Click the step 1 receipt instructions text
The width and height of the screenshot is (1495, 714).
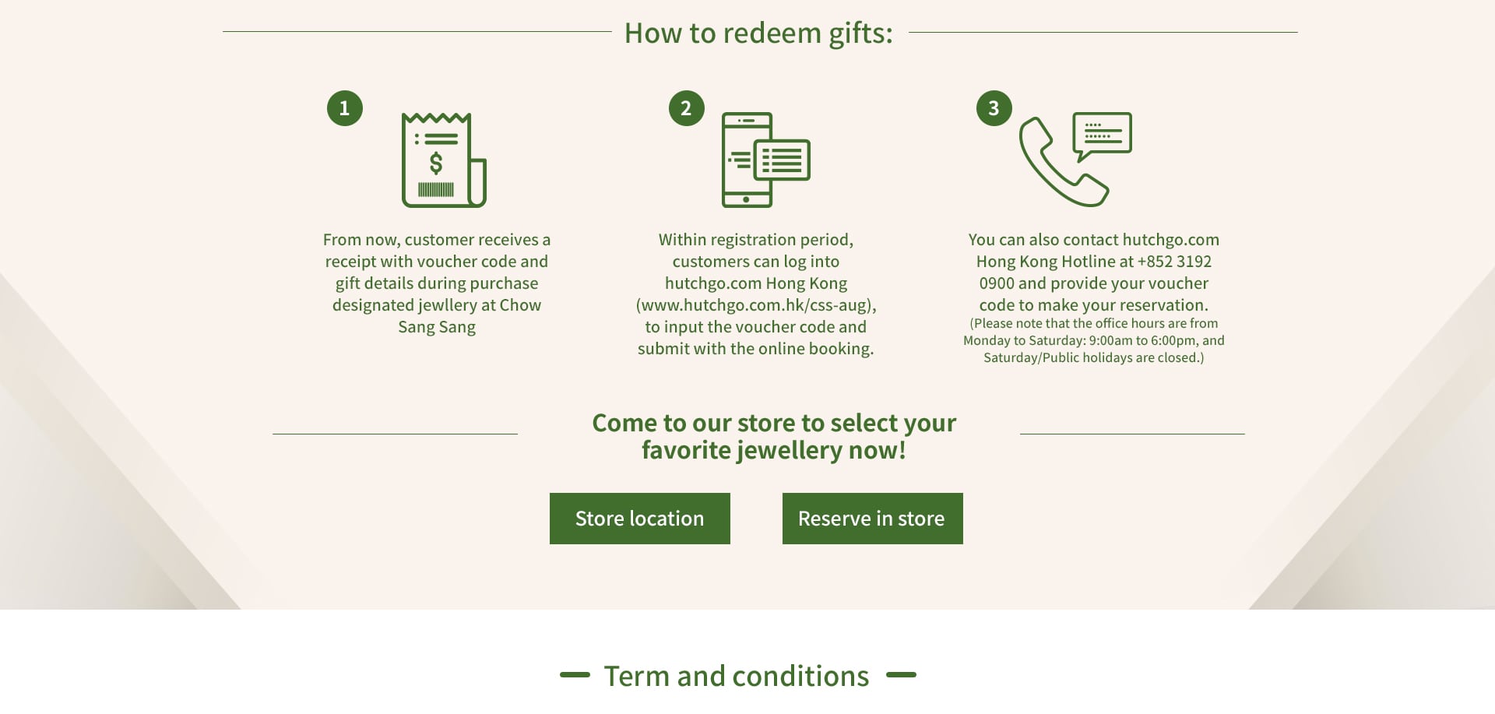click(x=437, y=283)
